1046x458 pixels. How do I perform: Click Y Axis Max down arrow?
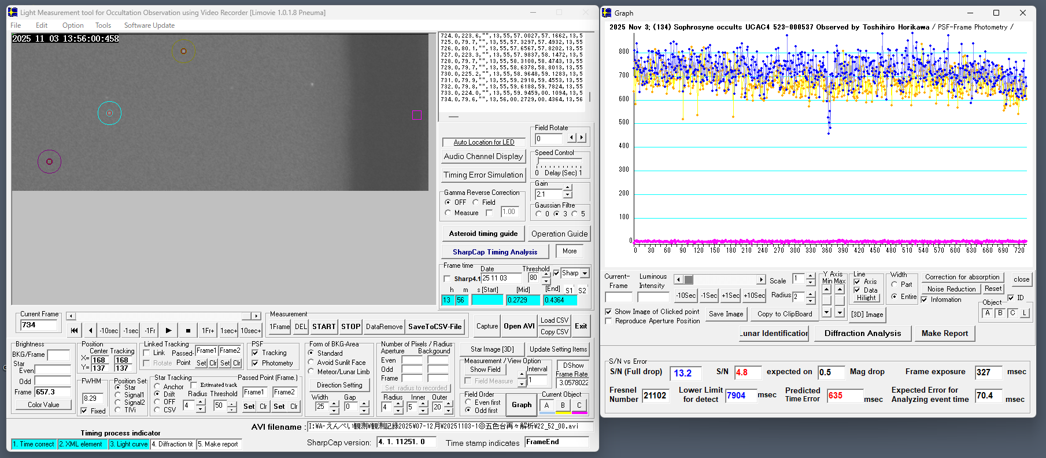[840, 312]
